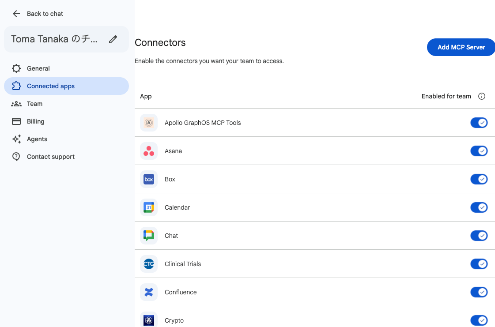This screenshot has width=495, height=327.
Task: Click the pencil edit team name icon
Action: [113, 39]
